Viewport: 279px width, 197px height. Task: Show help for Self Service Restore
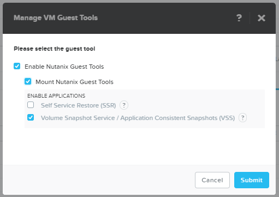[124, 105]
